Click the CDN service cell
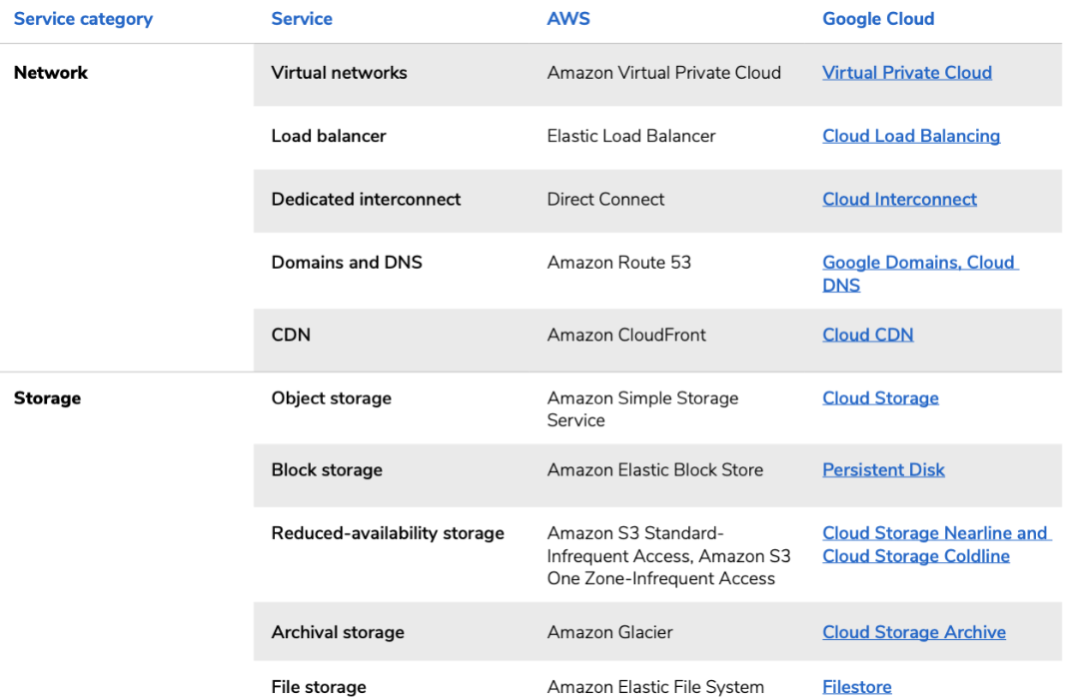Image resolution: width=1066 pixels, height=699 pixels. [x=291, y=335]
